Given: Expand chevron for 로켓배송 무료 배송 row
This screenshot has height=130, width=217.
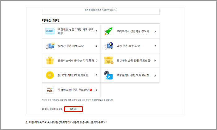Looking at the screenshot, I should (97, 31).
